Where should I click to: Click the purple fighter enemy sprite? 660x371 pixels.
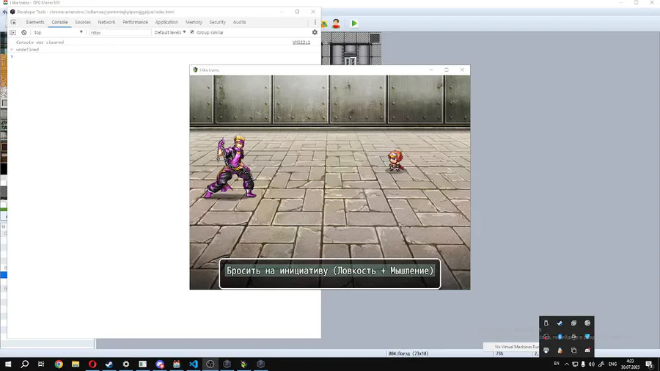tap(231, 166)
